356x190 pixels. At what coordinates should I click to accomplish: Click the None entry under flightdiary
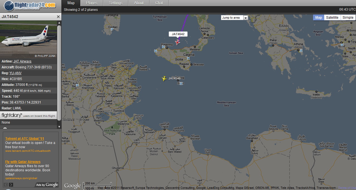click(x=6, y=122)
